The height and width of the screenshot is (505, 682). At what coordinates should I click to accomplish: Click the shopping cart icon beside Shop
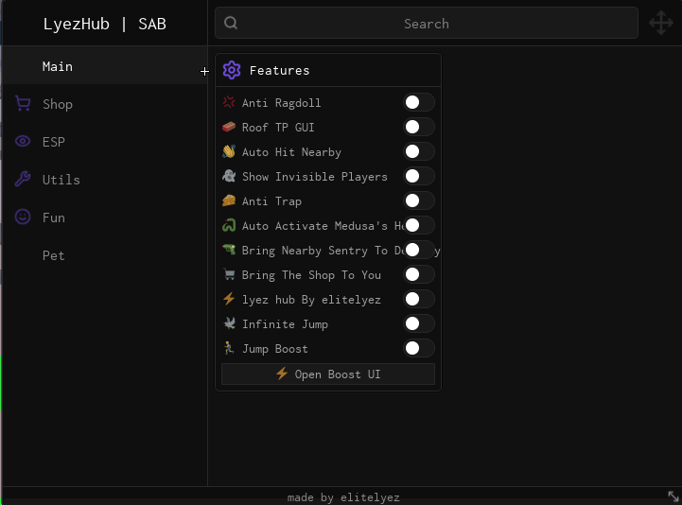[23, 104]
